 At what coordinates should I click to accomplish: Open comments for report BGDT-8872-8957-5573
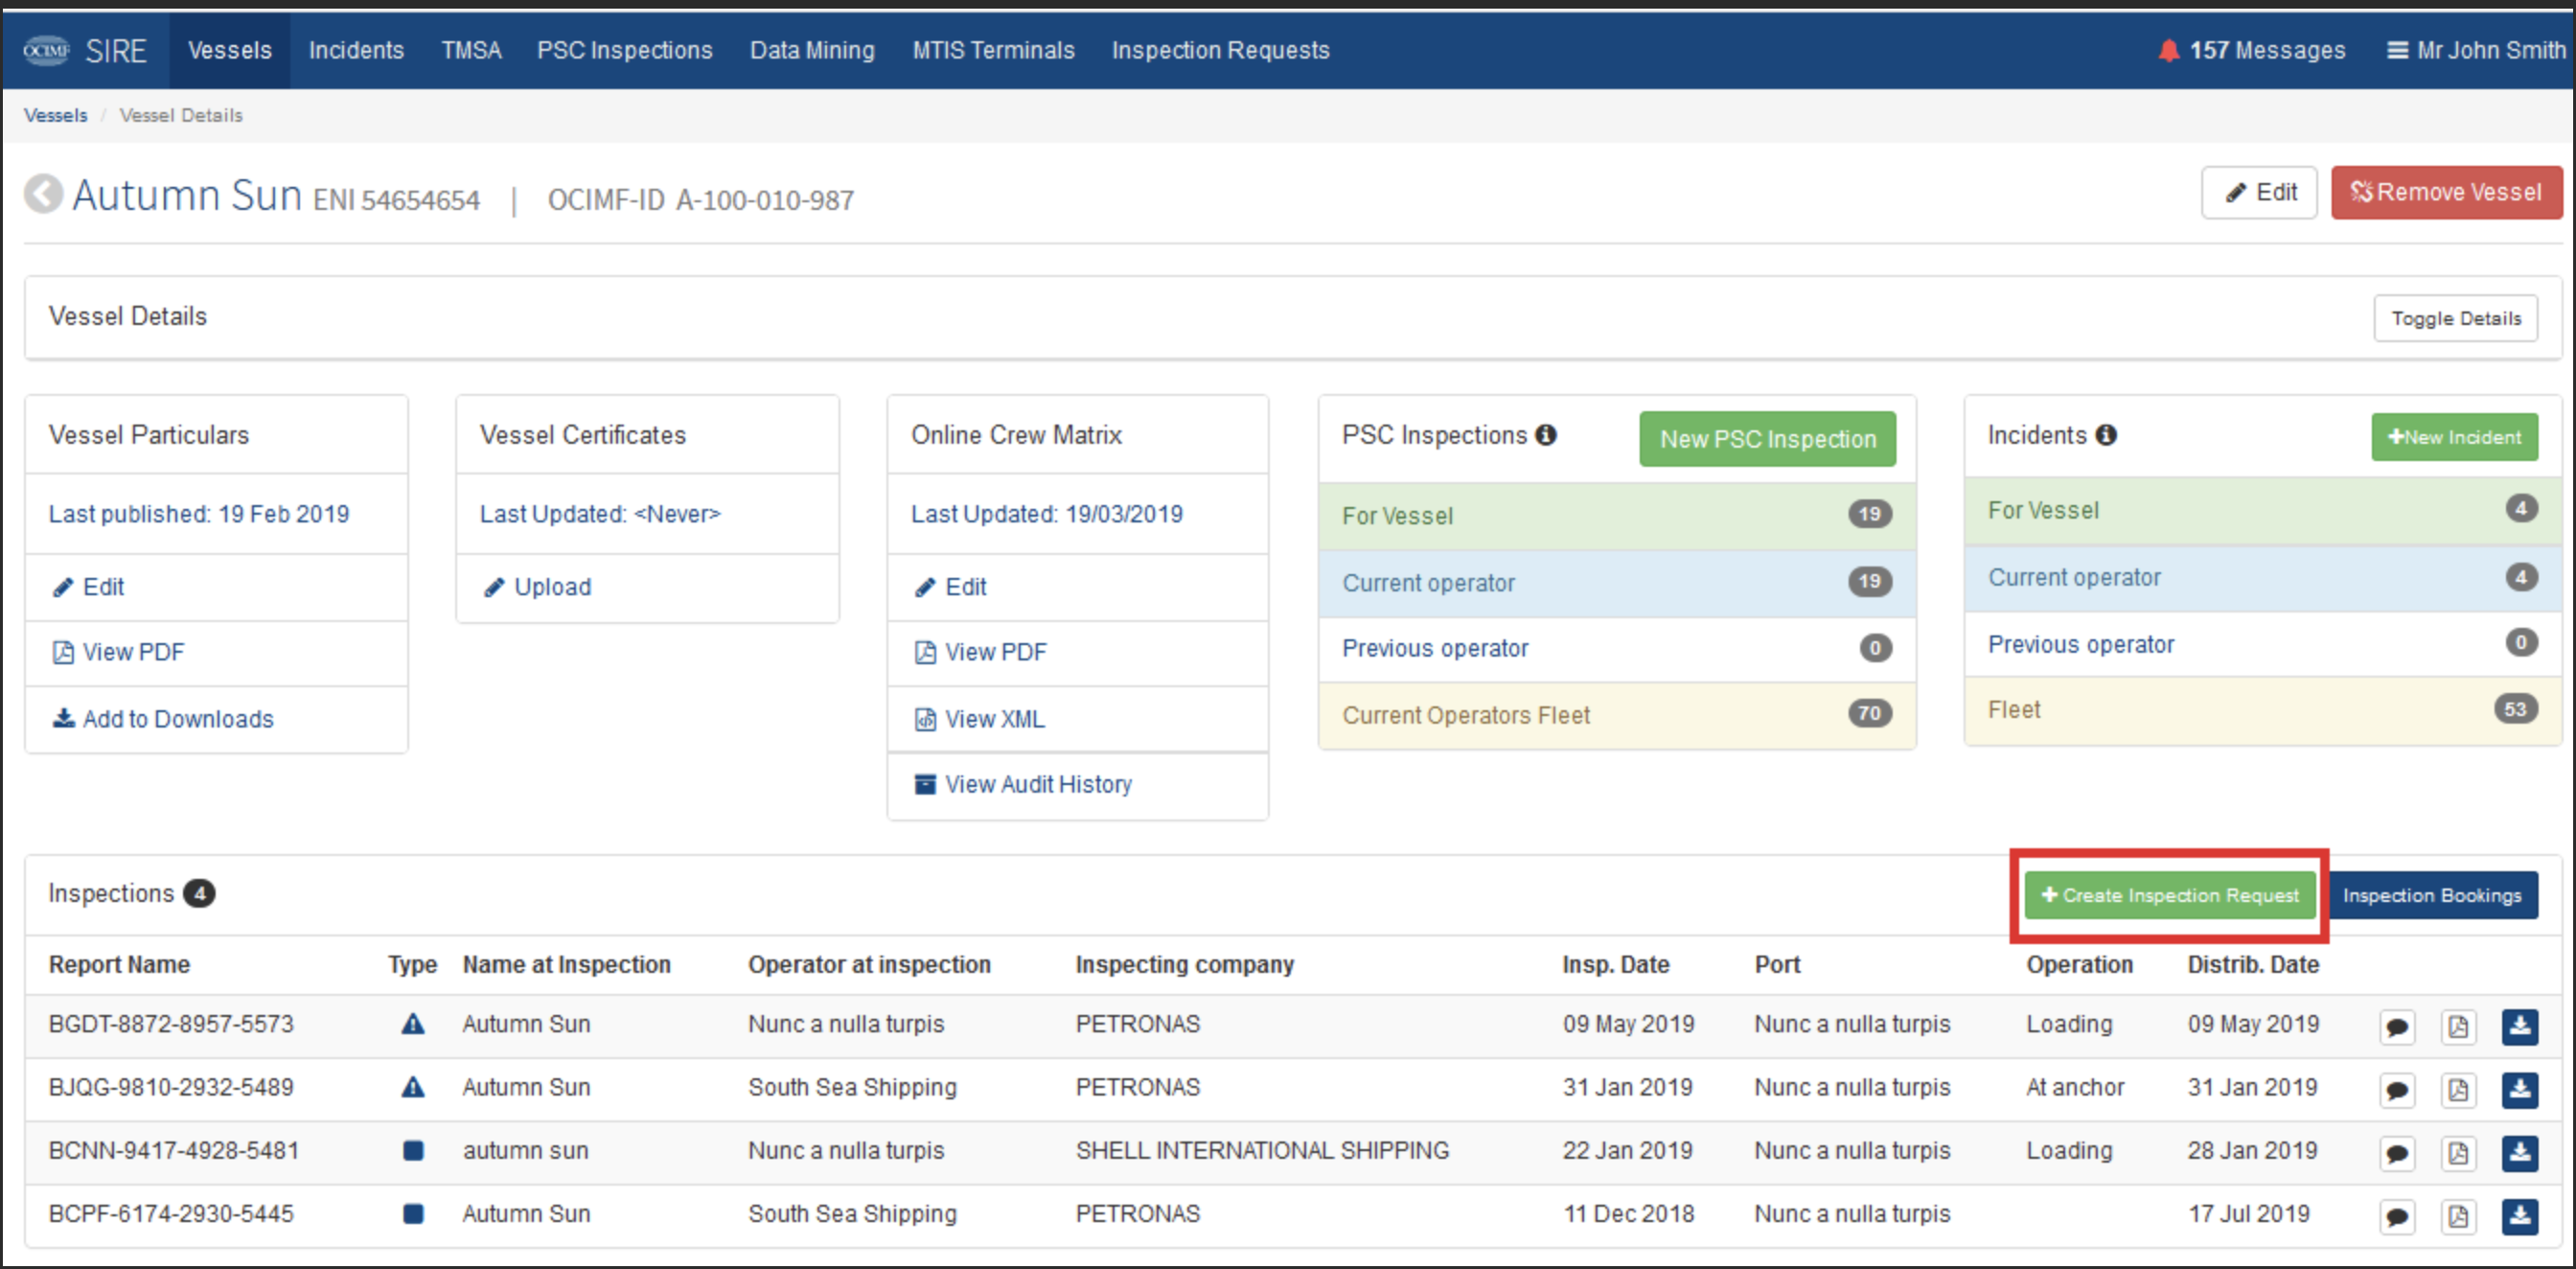[2396, 1026]
